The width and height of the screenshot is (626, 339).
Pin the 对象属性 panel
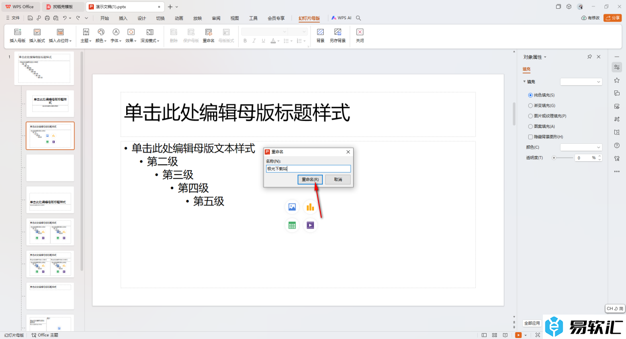590,57
